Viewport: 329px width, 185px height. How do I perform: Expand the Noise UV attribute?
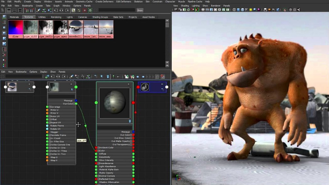point(50,116)
